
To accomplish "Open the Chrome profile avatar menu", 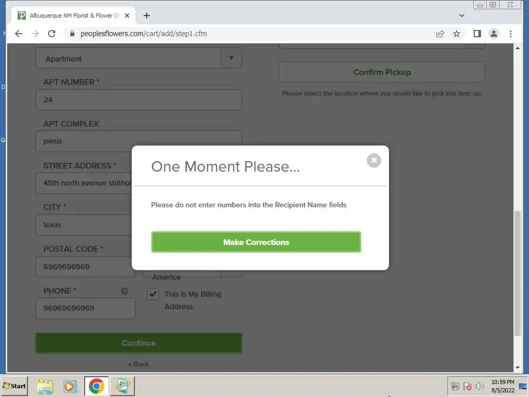I will (x=493, y=34).
